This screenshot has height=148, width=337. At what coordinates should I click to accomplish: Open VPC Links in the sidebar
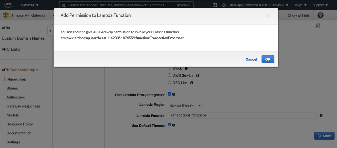tap(11, 49)
